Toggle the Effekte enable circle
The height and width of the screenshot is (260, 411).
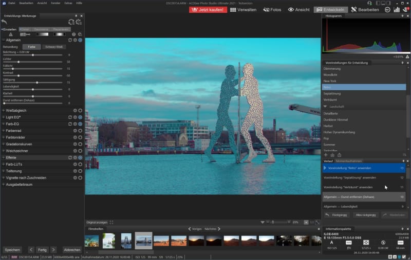[x=80, y=157]
